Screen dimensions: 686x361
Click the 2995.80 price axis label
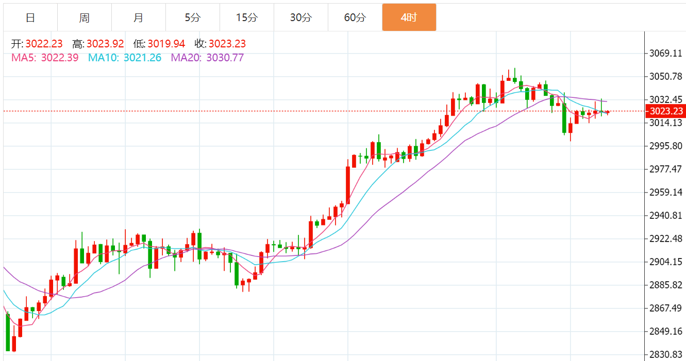(x=666, y=146)
